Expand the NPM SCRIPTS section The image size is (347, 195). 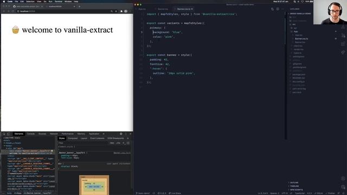click(x=297, y=190)
